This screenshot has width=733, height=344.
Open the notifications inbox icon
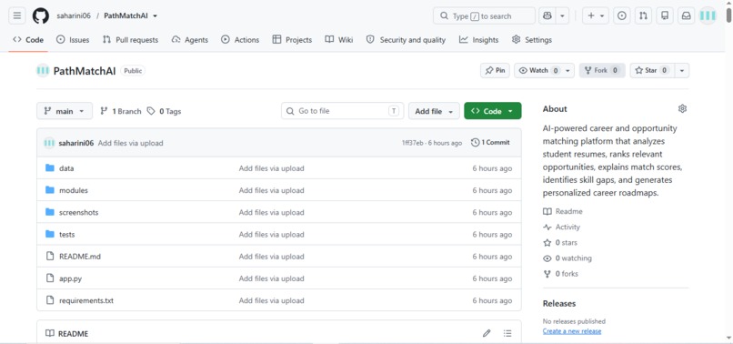(686, 15)
